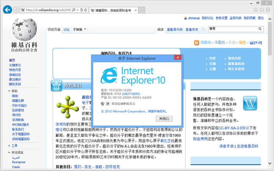Viewport: 274px width, 171px height.
Task: Click the Jhmasuji user icon
Action: [x=185, y=18]
